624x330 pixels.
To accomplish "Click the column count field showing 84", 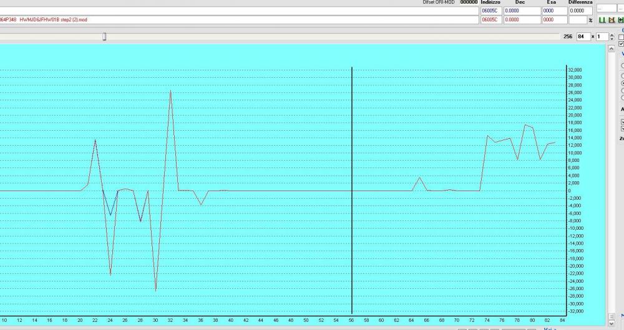I will pyautogui.click(x=583, y=37).
